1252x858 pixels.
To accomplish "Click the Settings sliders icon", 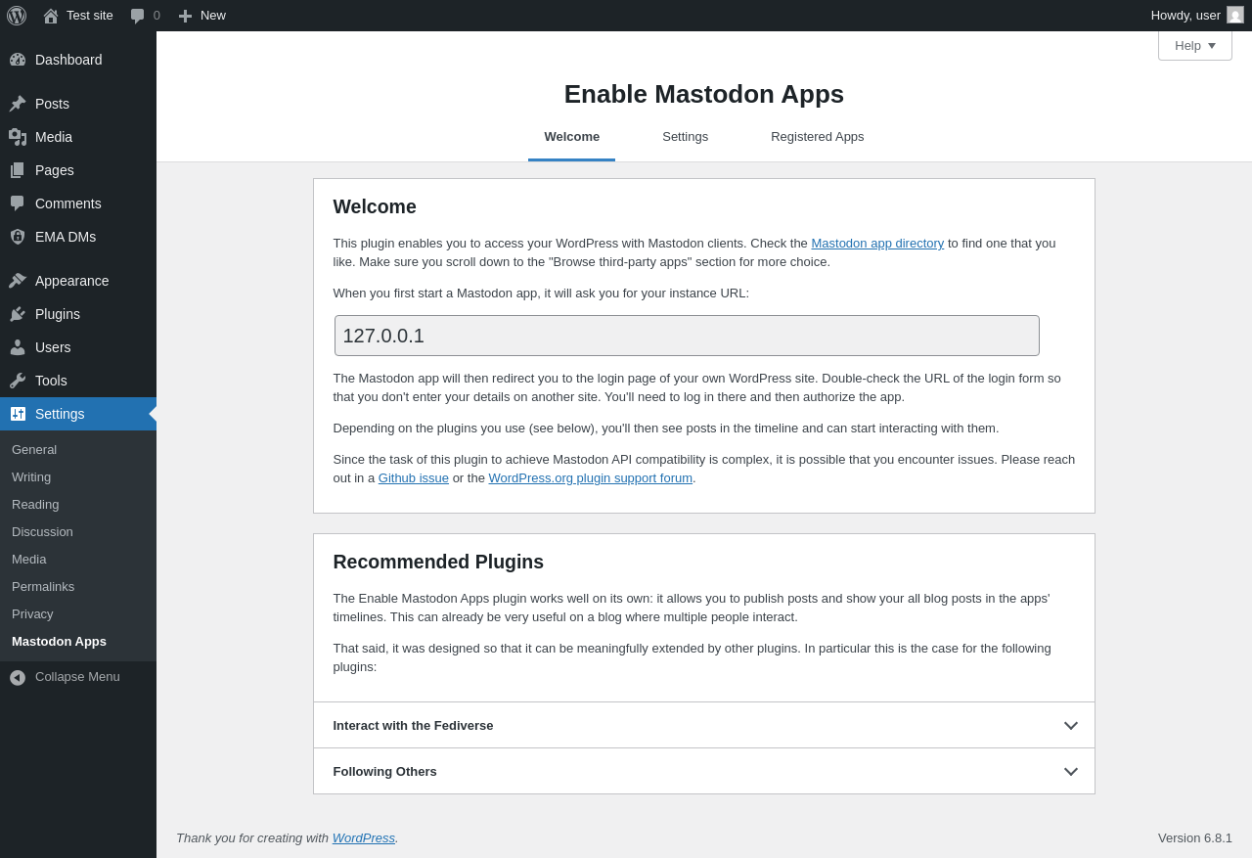I will (18, 414).
